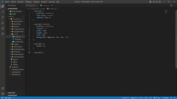Open the Explorer view in activity bar

pyautogui.click(x=3, y=6)
